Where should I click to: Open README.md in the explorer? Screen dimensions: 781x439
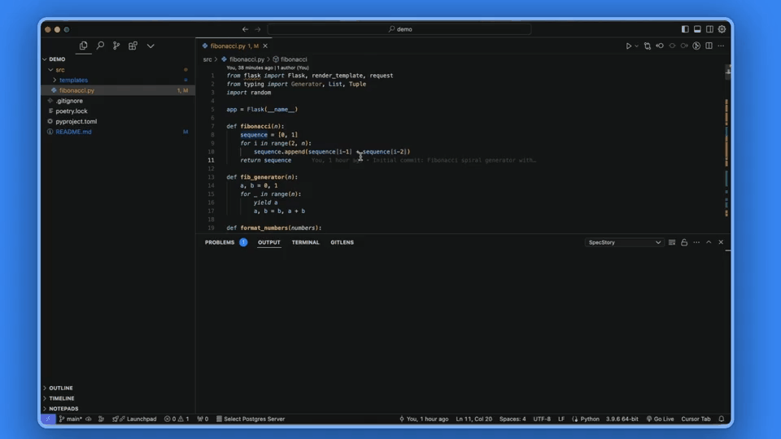[x=73, y=132]
